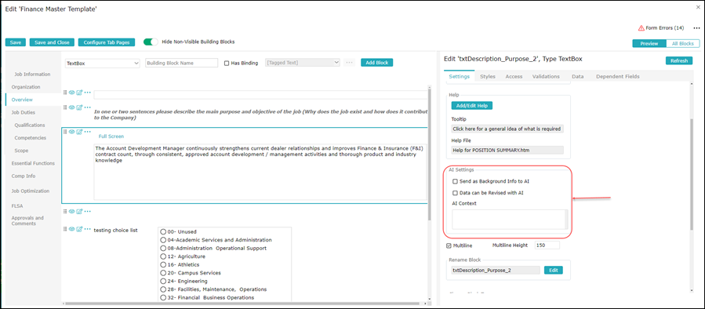
Task: Click drag handle of empty block above testing choice list
Action: pyautogui.click(x=65, y=212)
